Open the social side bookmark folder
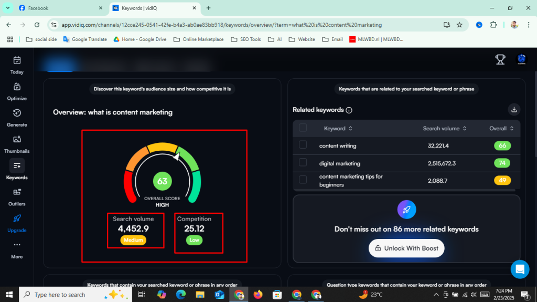Viewport: 537px width, 302px height. point(41,39)
